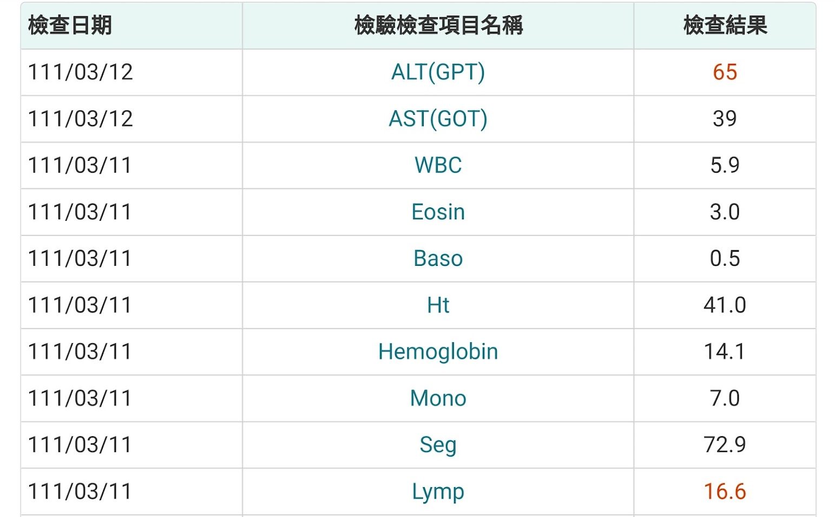Screen dimensions: 835x517
Task: Open the Eosin test item
Action: [x=438, y=212]
